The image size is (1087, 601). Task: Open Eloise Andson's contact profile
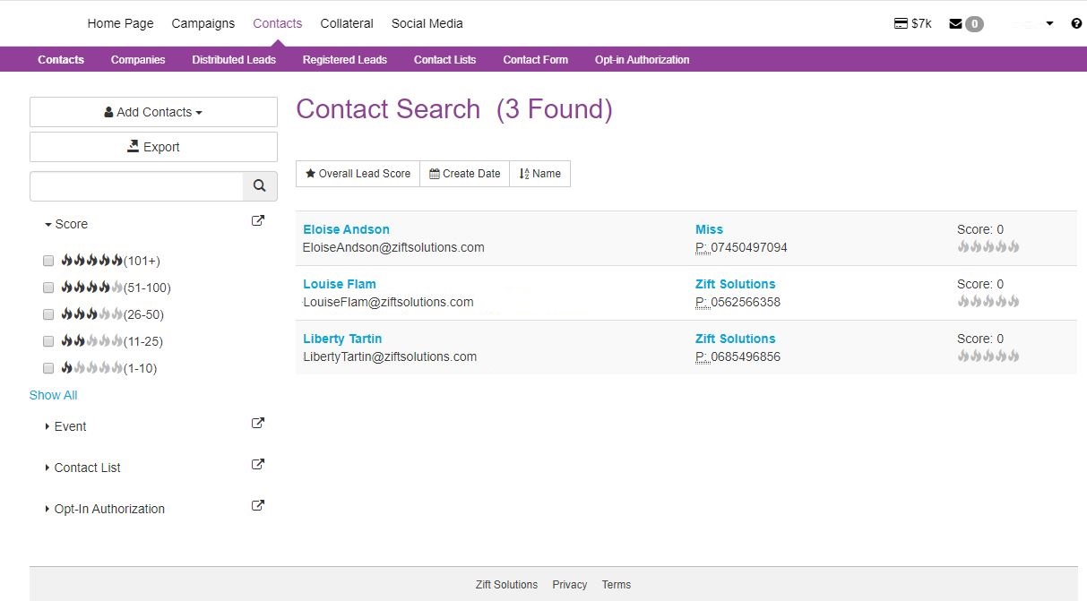346,228
